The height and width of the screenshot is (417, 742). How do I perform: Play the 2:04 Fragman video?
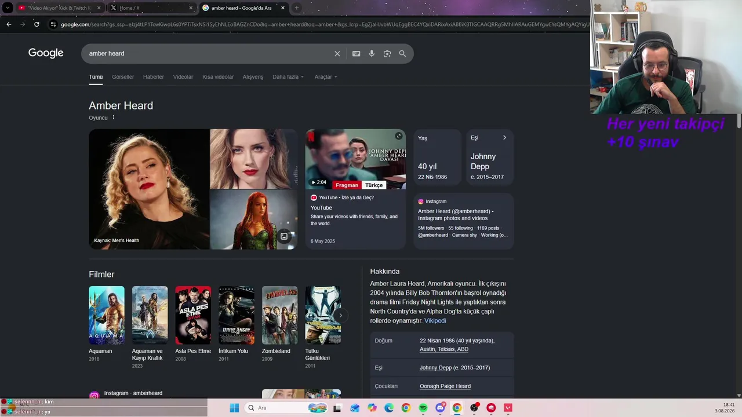tap(355, 159)
